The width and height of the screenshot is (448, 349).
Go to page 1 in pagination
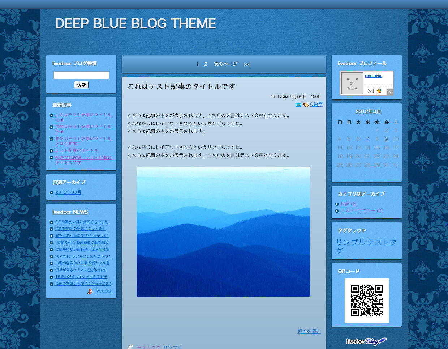pos(198,64)
